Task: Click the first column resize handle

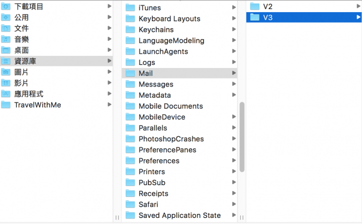Action: coord(117,217)
